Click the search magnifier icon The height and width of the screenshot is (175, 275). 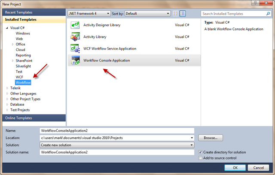pos(268,14)
